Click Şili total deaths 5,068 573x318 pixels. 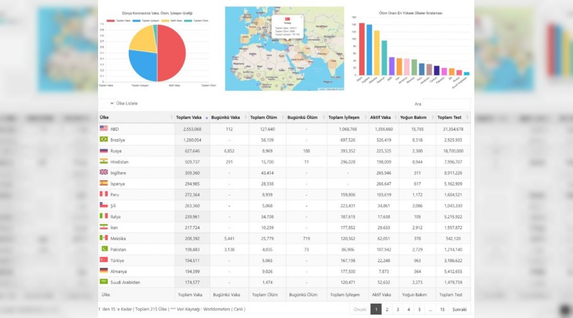[267, 206]
